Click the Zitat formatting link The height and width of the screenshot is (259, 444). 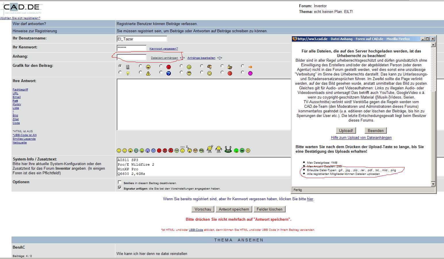point(16,119)
